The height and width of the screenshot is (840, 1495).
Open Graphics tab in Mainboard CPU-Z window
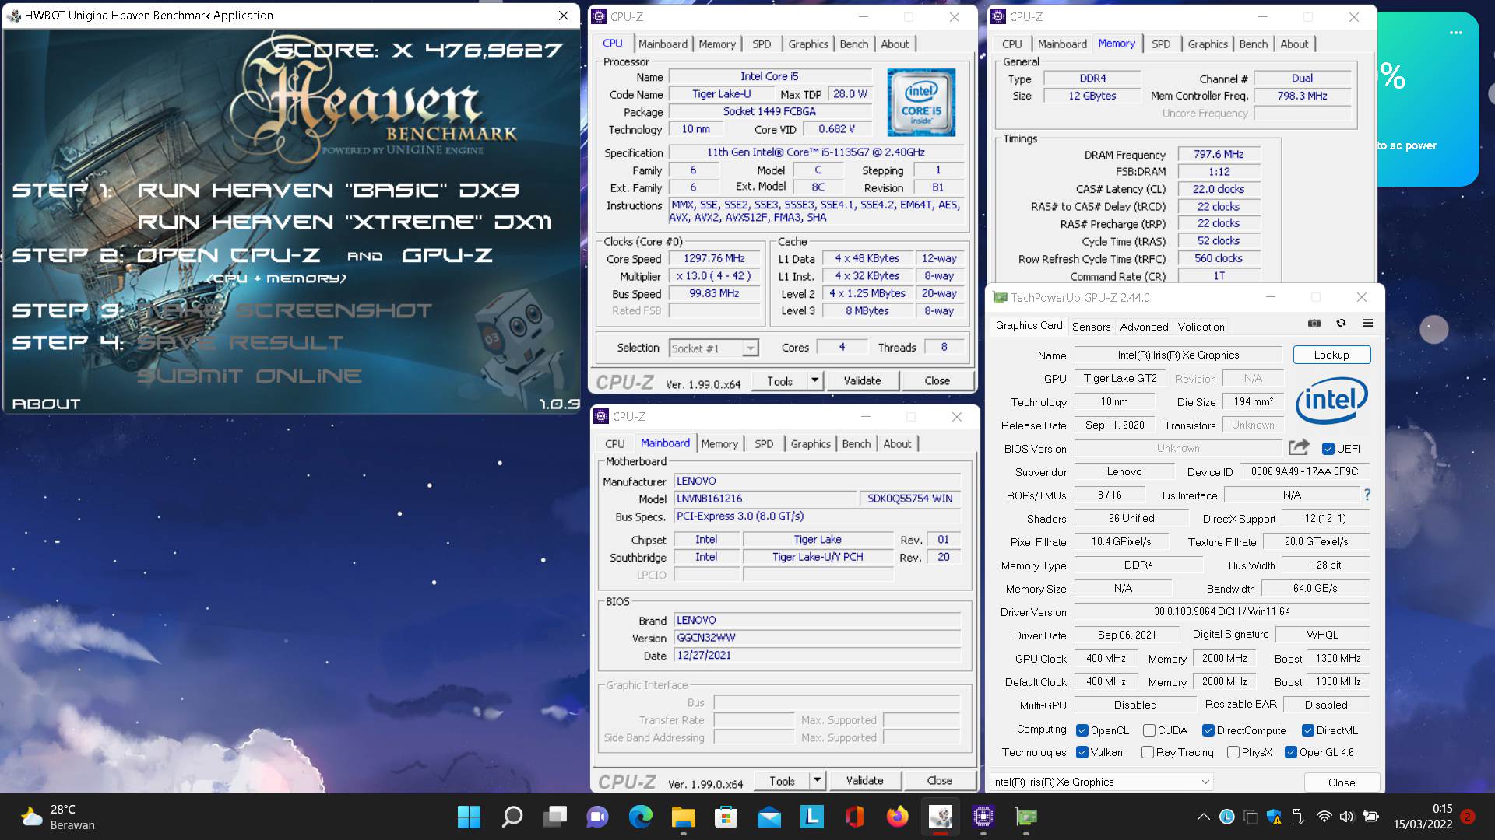(811, 444)
